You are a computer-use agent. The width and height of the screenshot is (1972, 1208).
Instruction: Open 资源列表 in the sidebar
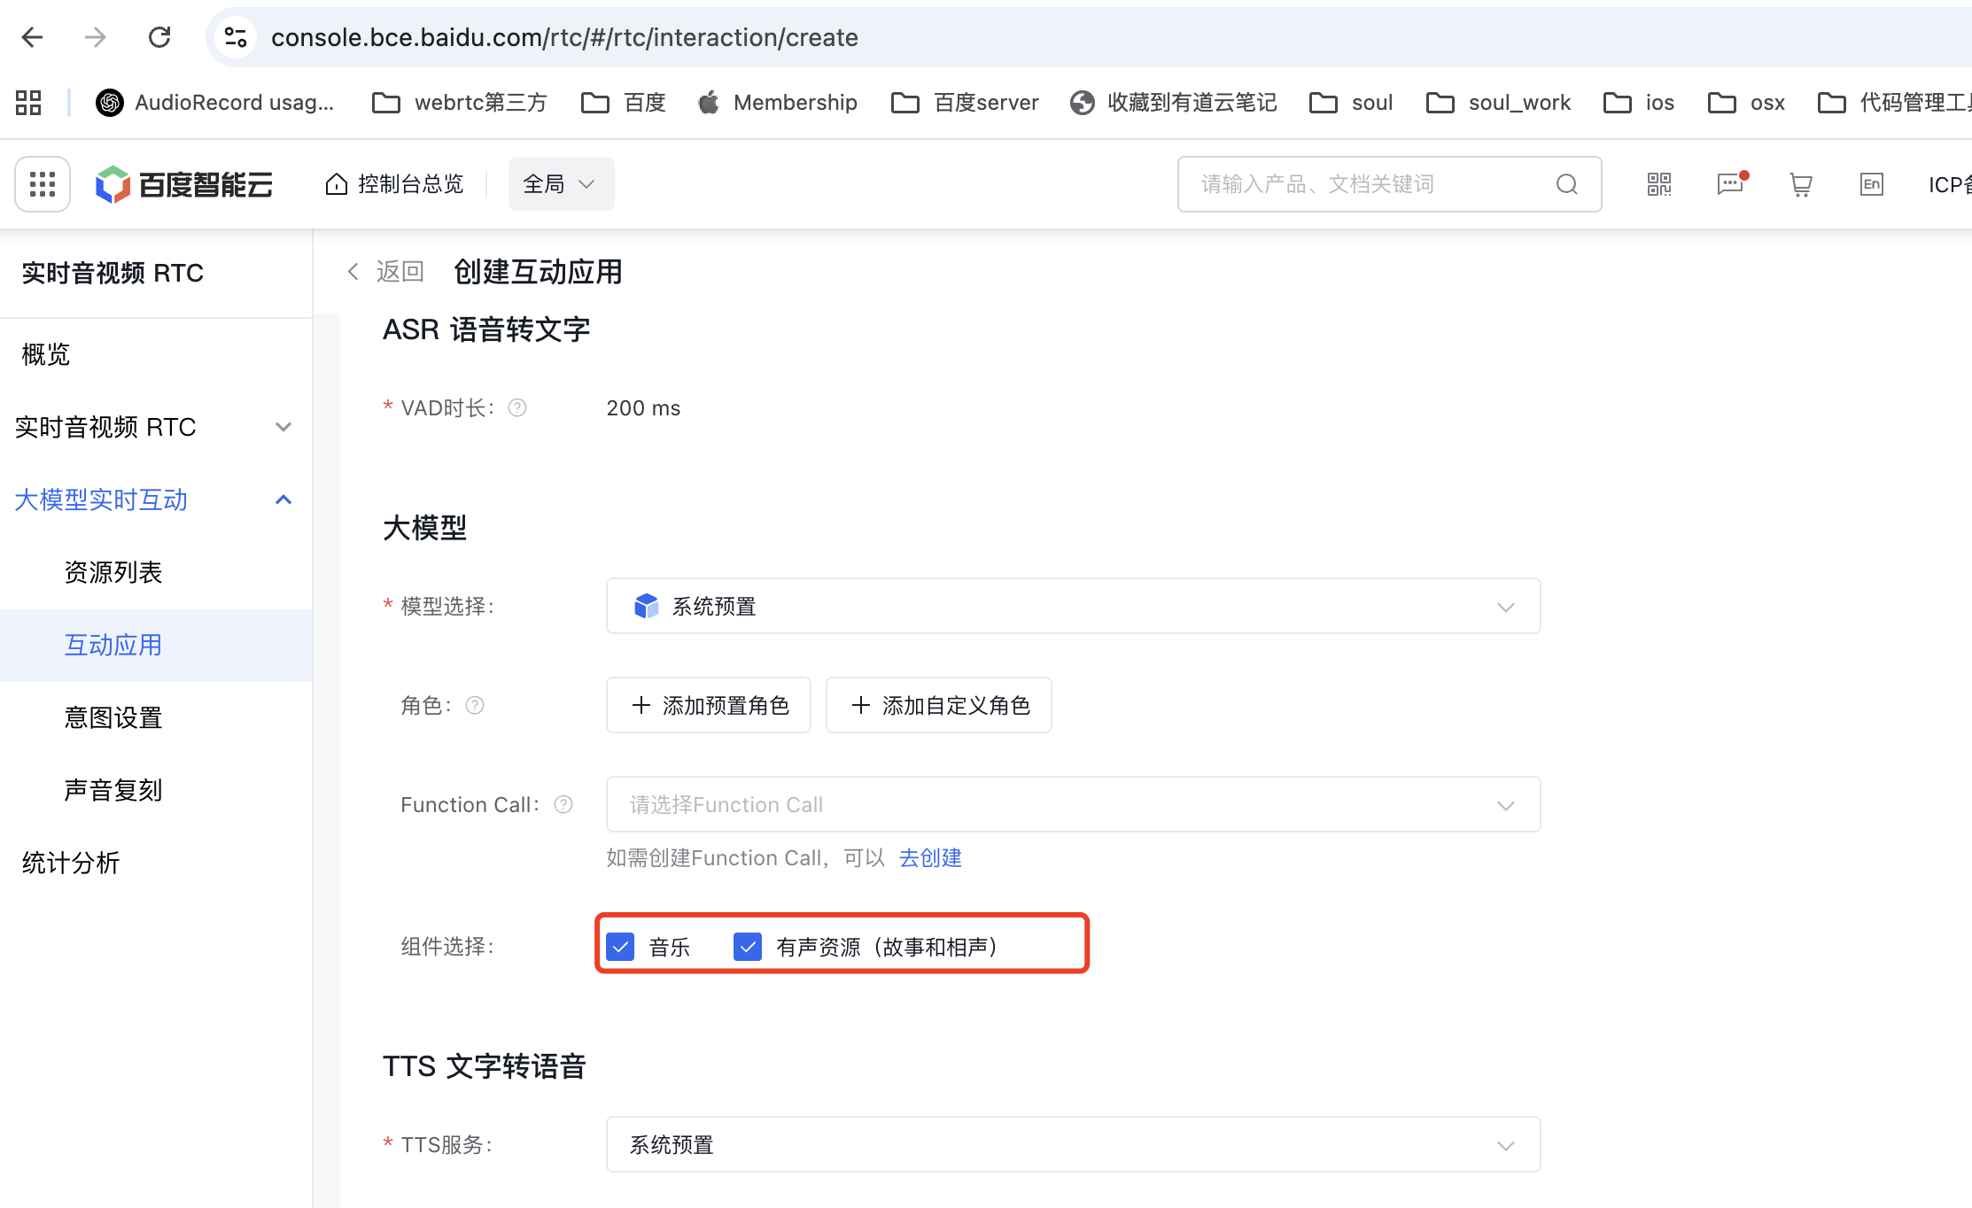tap(113, 572)
